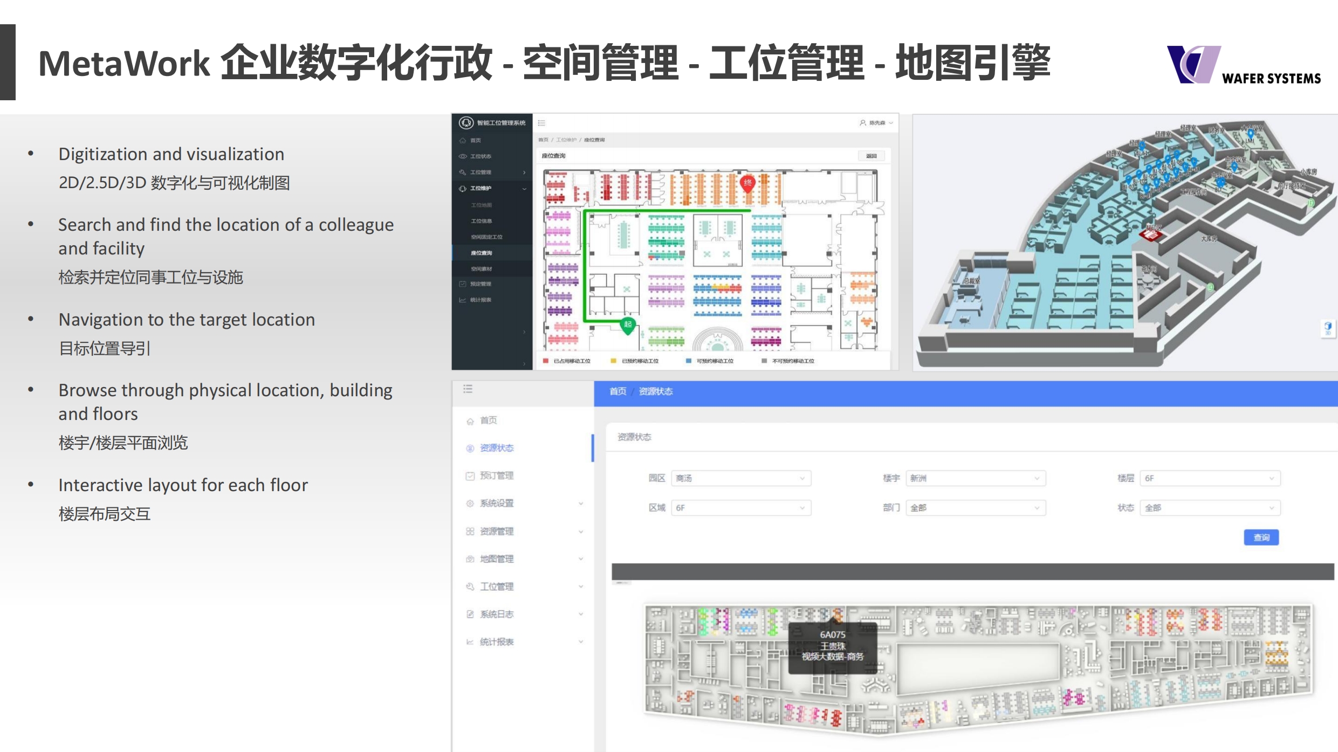Click the 预定管理 calendar-check icon
Screen dimensions: 1338x752
[x=462, y=284]
